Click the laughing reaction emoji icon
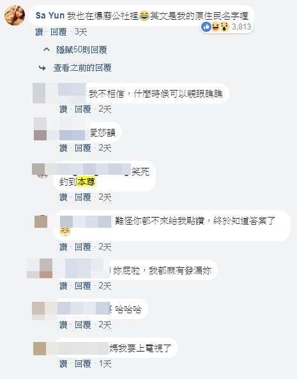The width and height of the screenshot is (297, 379). (x=215, y=26)
